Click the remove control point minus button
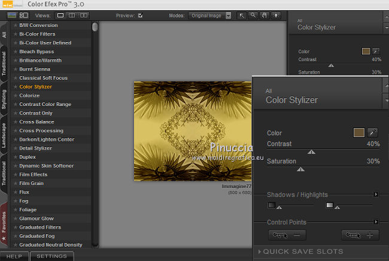Viewport: 389px width, 261px height. [287, 235]
